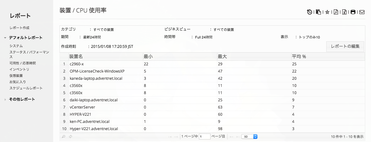Sort by the 最大 column header
Screen dimensions: 371x142
[254, 57]
